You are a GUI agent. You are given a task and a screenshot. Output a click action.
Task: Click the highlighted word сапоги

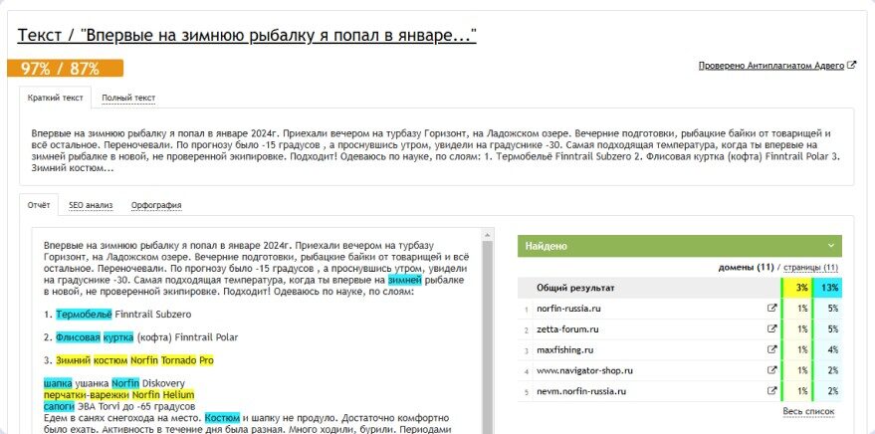(x=59, y=406)
